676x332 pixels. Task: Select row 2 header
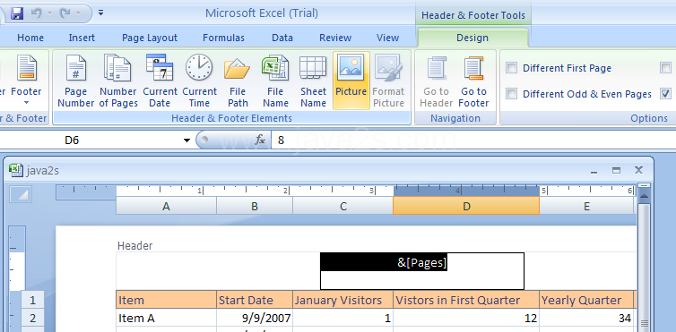click(33, 319)
